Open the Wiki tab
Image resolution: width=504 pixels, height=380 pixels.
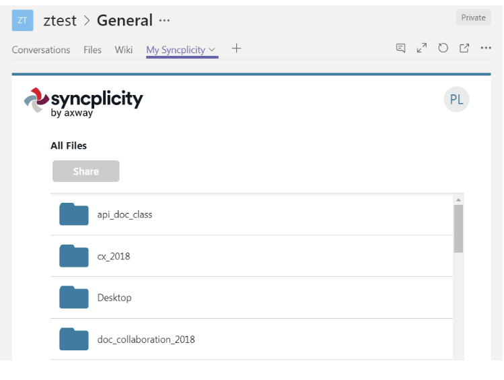tap(124, 50)
